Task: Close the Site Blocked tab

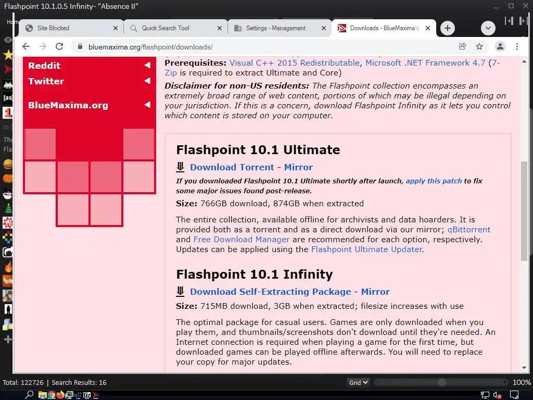Action: (116, 28)
